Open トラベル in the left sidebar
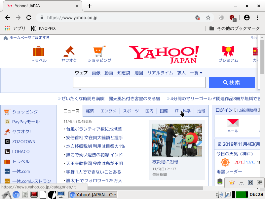Viewport: 265px width, 199px height. [21, 161]
